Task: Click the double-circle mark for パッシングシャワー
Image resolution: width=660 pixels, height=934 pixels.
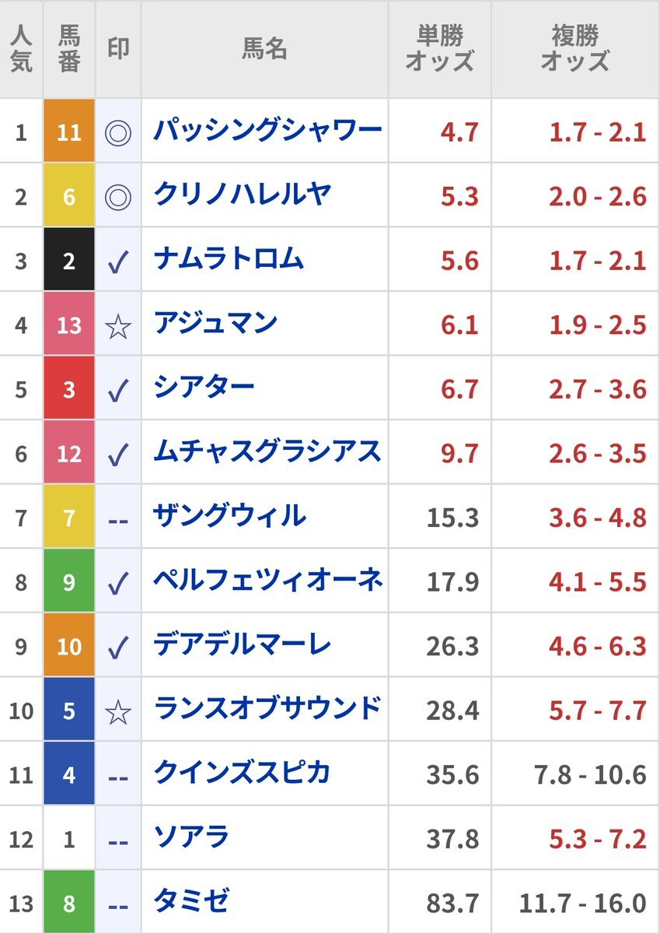Action: (118, 132)
